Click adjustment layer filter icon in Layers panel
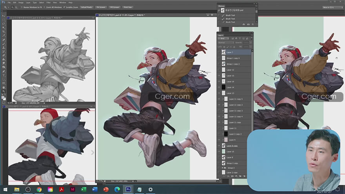Viewport: 345px width, 194px height. [236, 38]
